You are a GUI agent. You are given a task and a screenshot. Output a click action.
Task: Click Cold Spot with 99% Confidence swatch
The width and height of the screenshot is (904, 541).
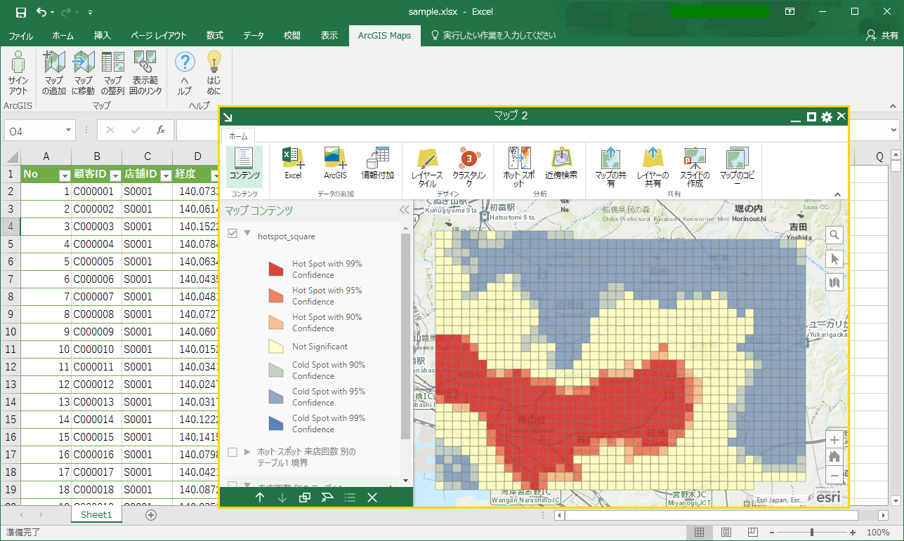point(275,423)
